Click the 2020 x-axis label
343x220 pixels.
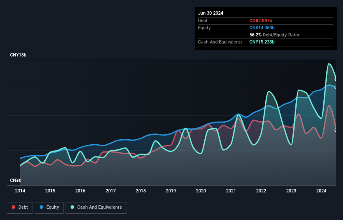click(x=201, y=191)
